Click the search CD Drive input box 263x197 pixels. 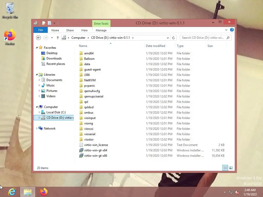coord(206,38)
